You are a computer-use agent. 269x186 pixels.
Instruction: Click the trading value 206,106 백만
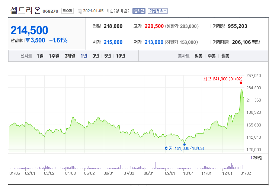(246, 42)
